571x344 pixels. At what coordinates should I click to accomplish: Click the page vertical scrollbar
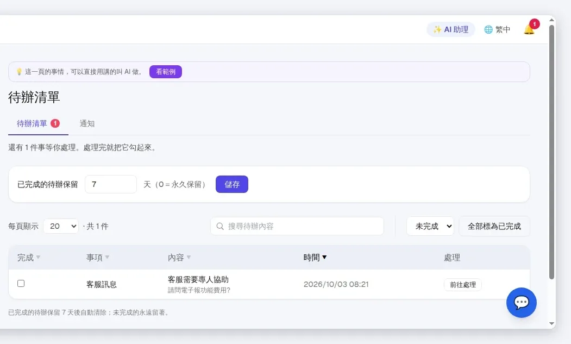[x=551, y=152]
